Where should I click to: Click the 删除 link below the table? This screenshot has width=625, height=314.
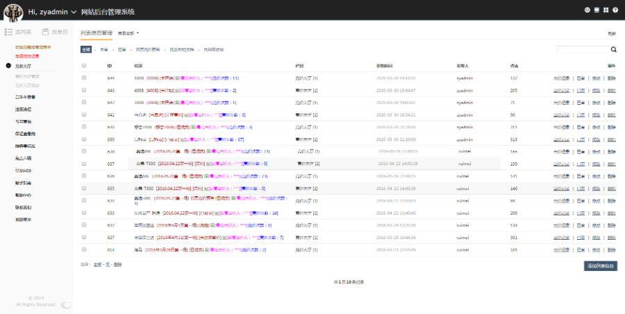(x=117, y=265)
